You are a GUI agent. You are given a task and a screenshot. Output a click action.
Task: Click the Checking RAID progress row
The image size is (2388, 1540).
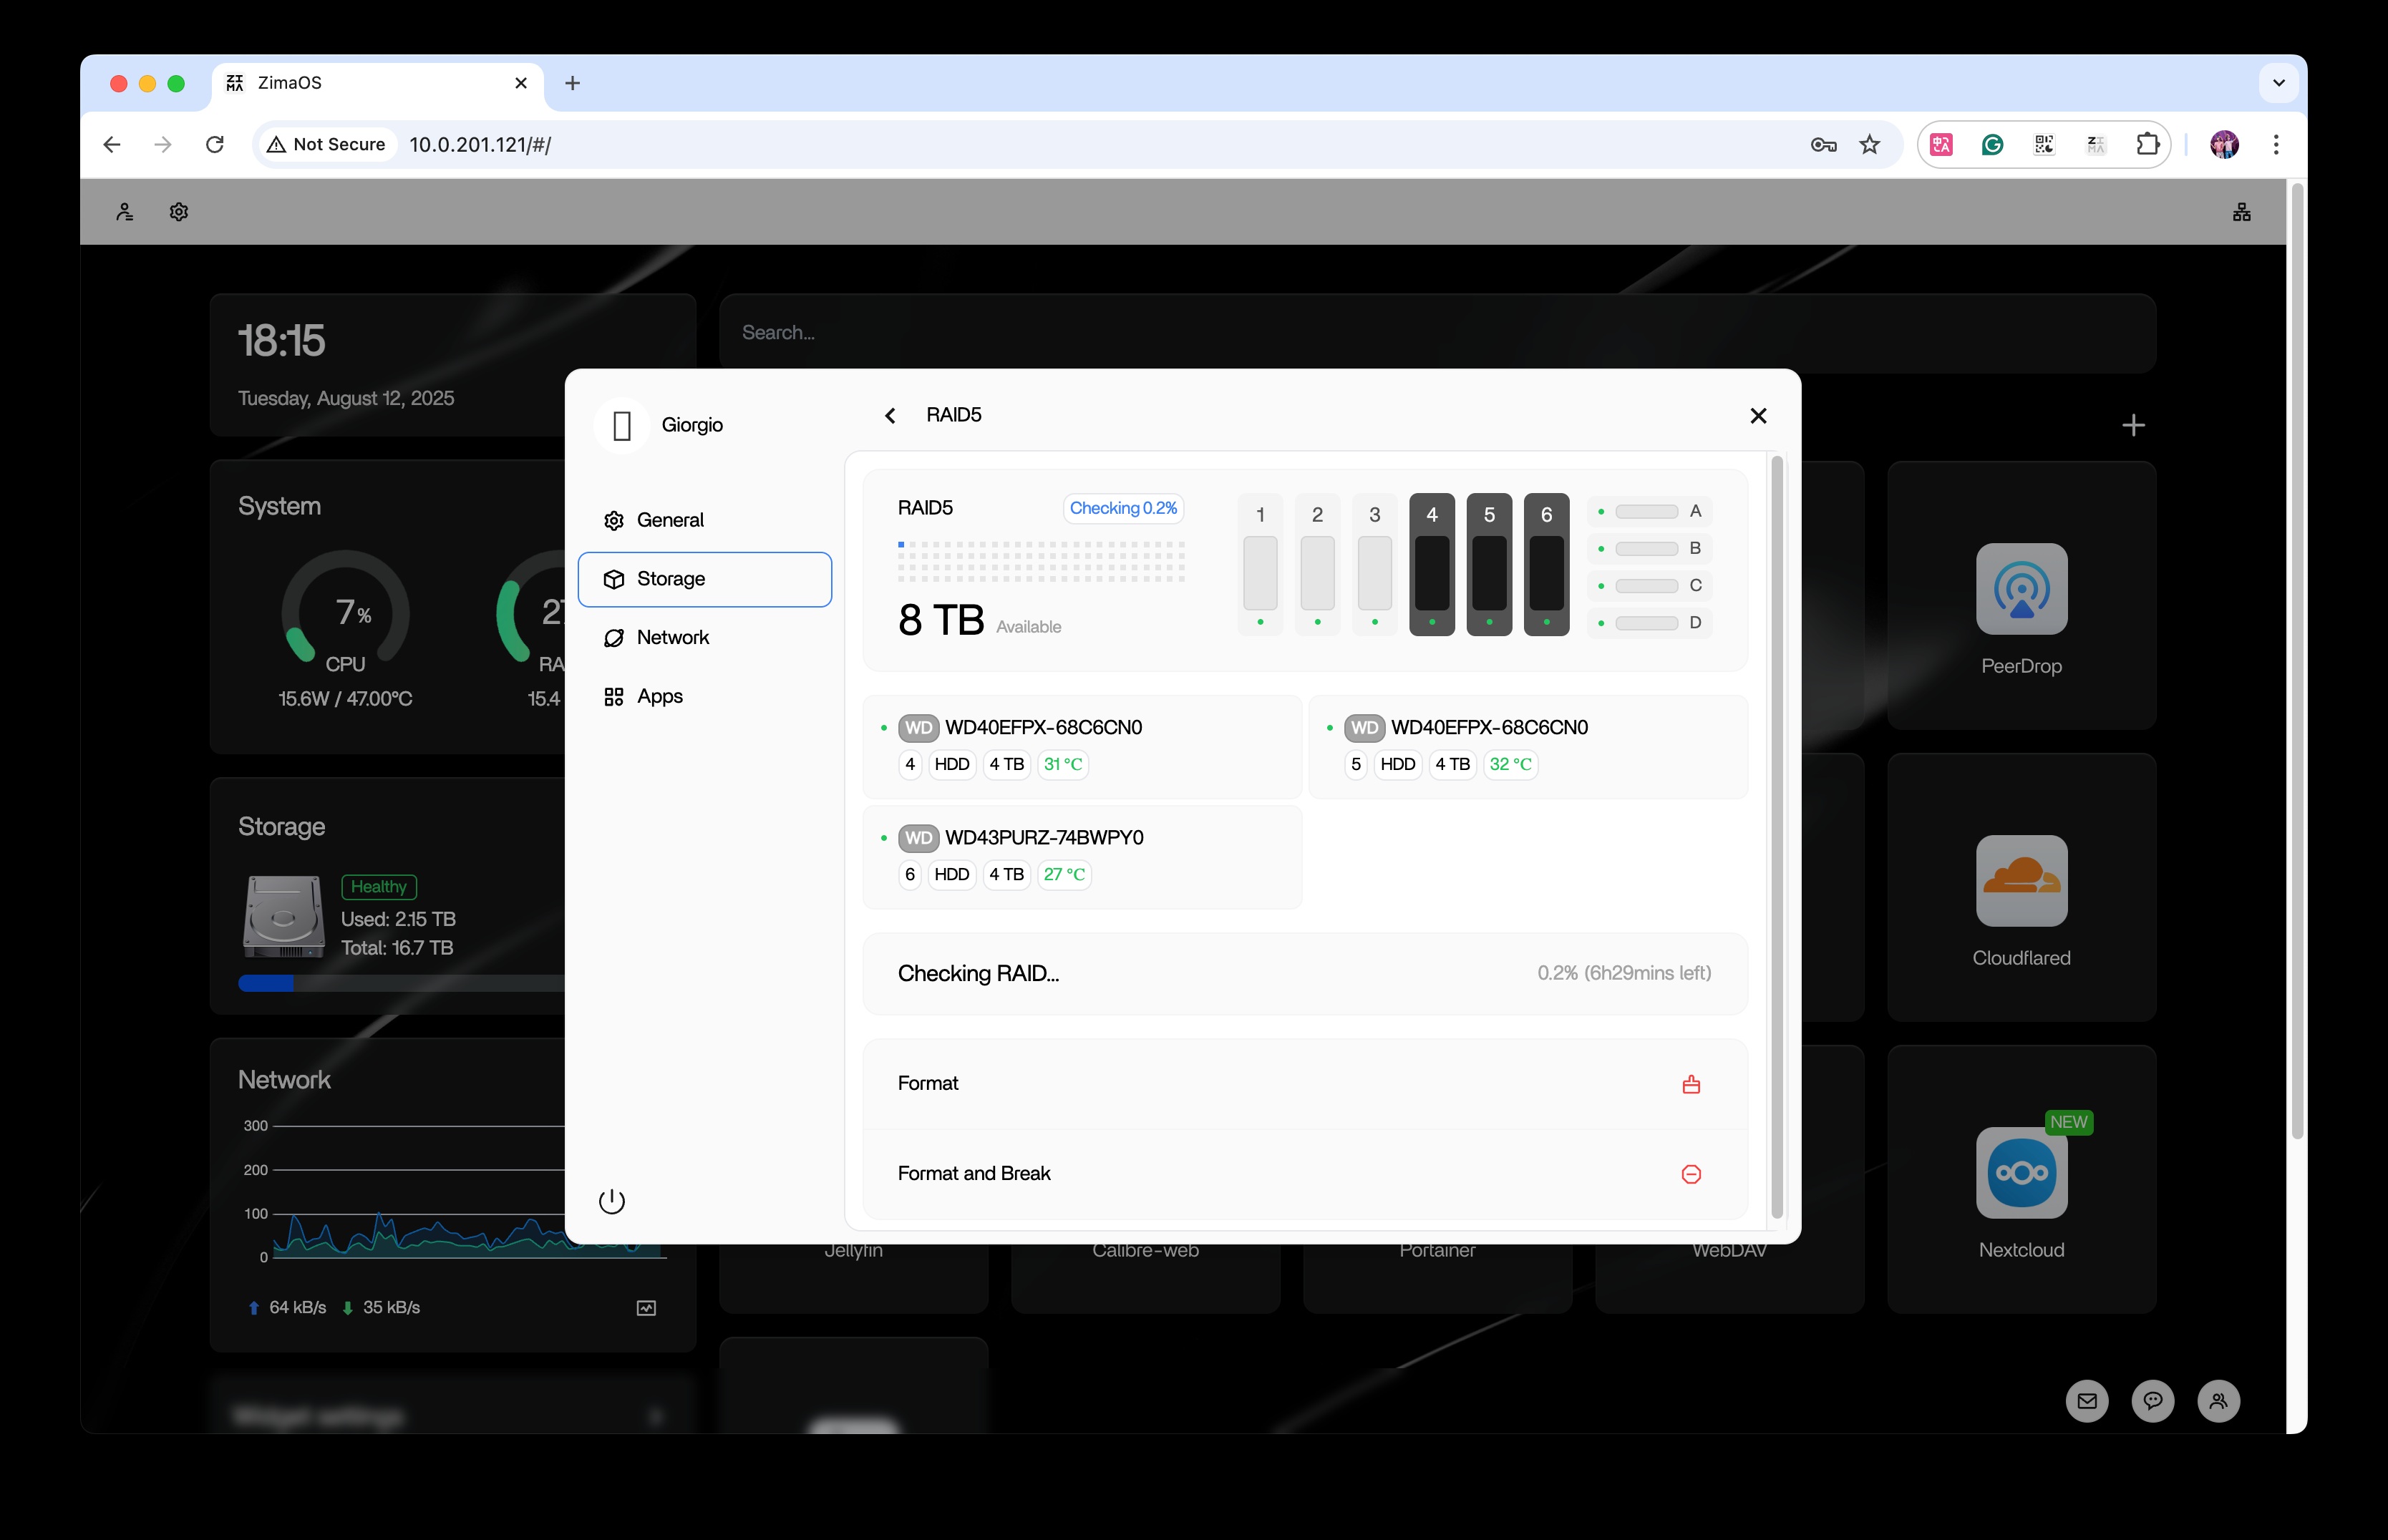point(1304,973)
